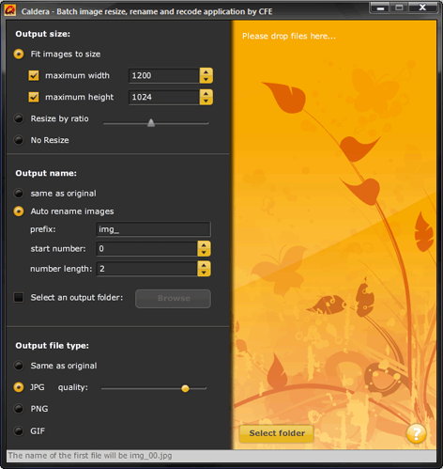This screenshot has width=443, height=469.
Task: Choose No Resize radio button
Action: (x=19, y=140)
